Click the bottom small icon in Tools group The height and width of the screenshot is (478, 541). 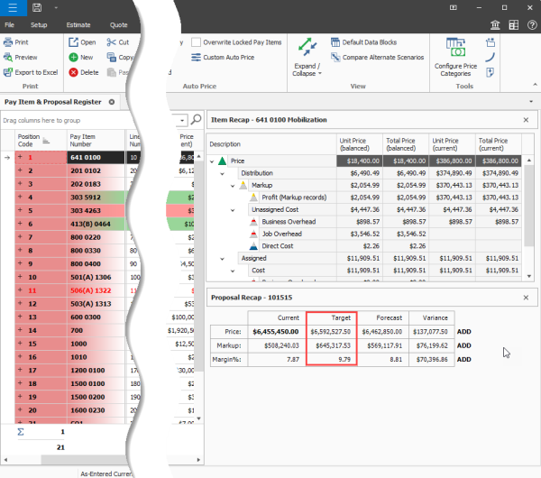coord(491,72)
